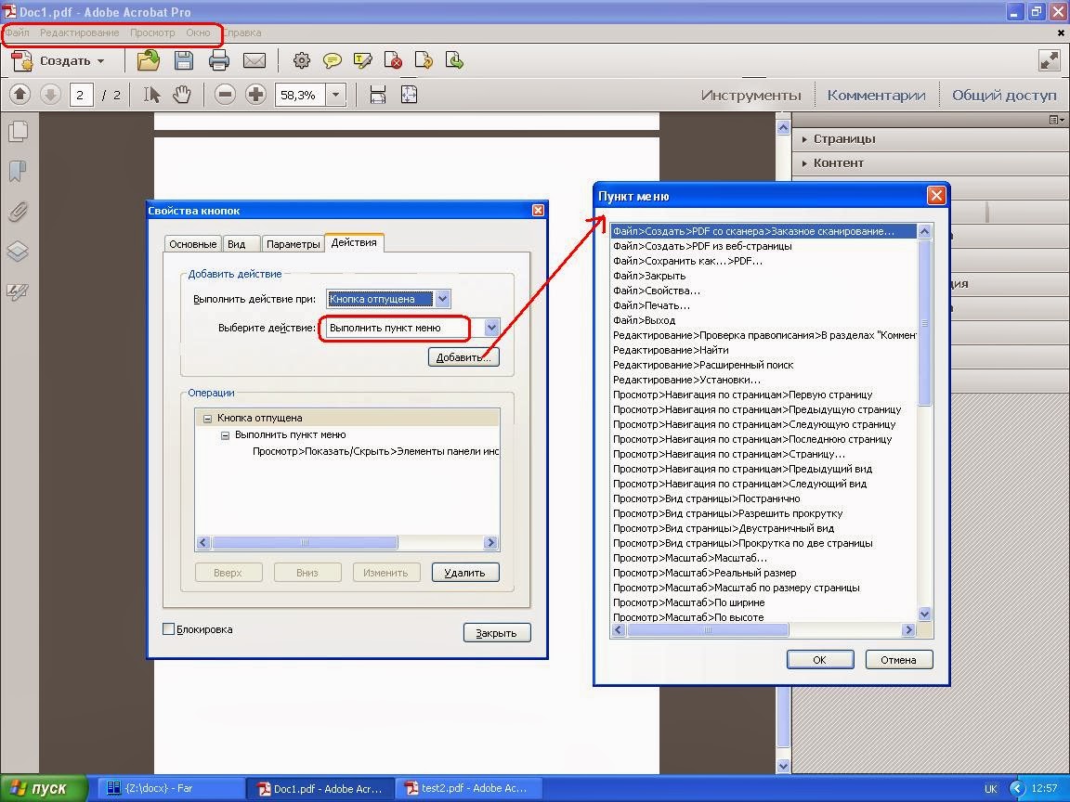The width and height of the screenshot is (1070, 802).
Task: Click the page number input field
Action: (x=81, y=95)
